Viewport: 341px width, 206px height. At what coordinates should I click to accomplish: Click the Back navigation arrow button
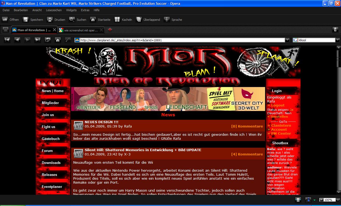pos(17,40)
